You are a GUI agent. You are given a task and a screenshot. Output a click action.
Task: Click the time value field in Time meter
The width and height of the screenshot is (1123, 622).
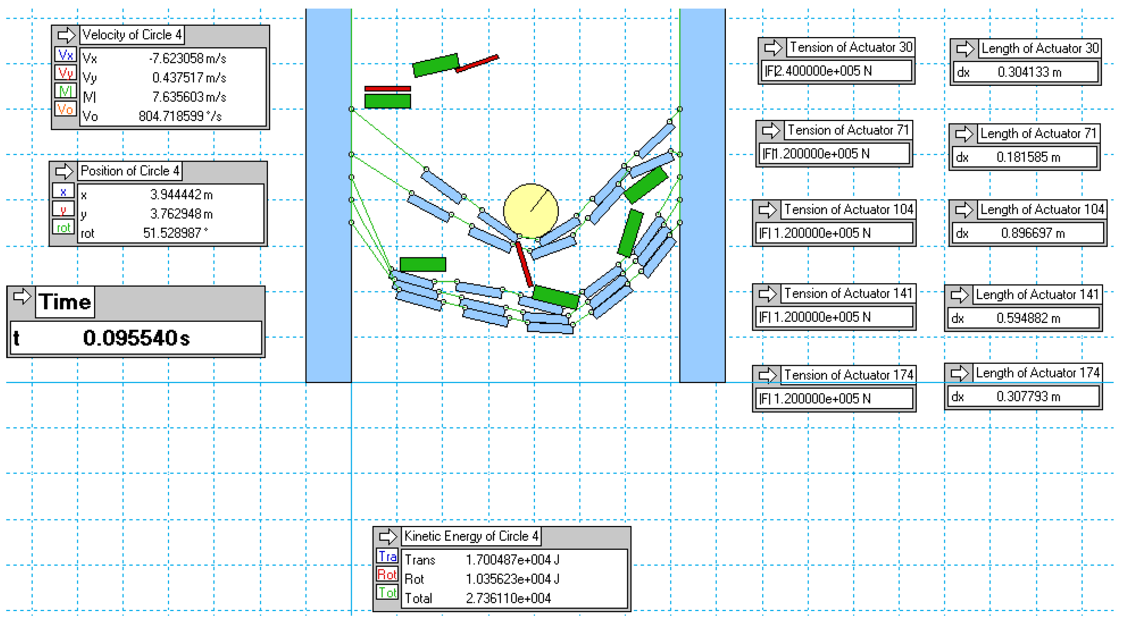pyautogui.click(x=136, y=338)
